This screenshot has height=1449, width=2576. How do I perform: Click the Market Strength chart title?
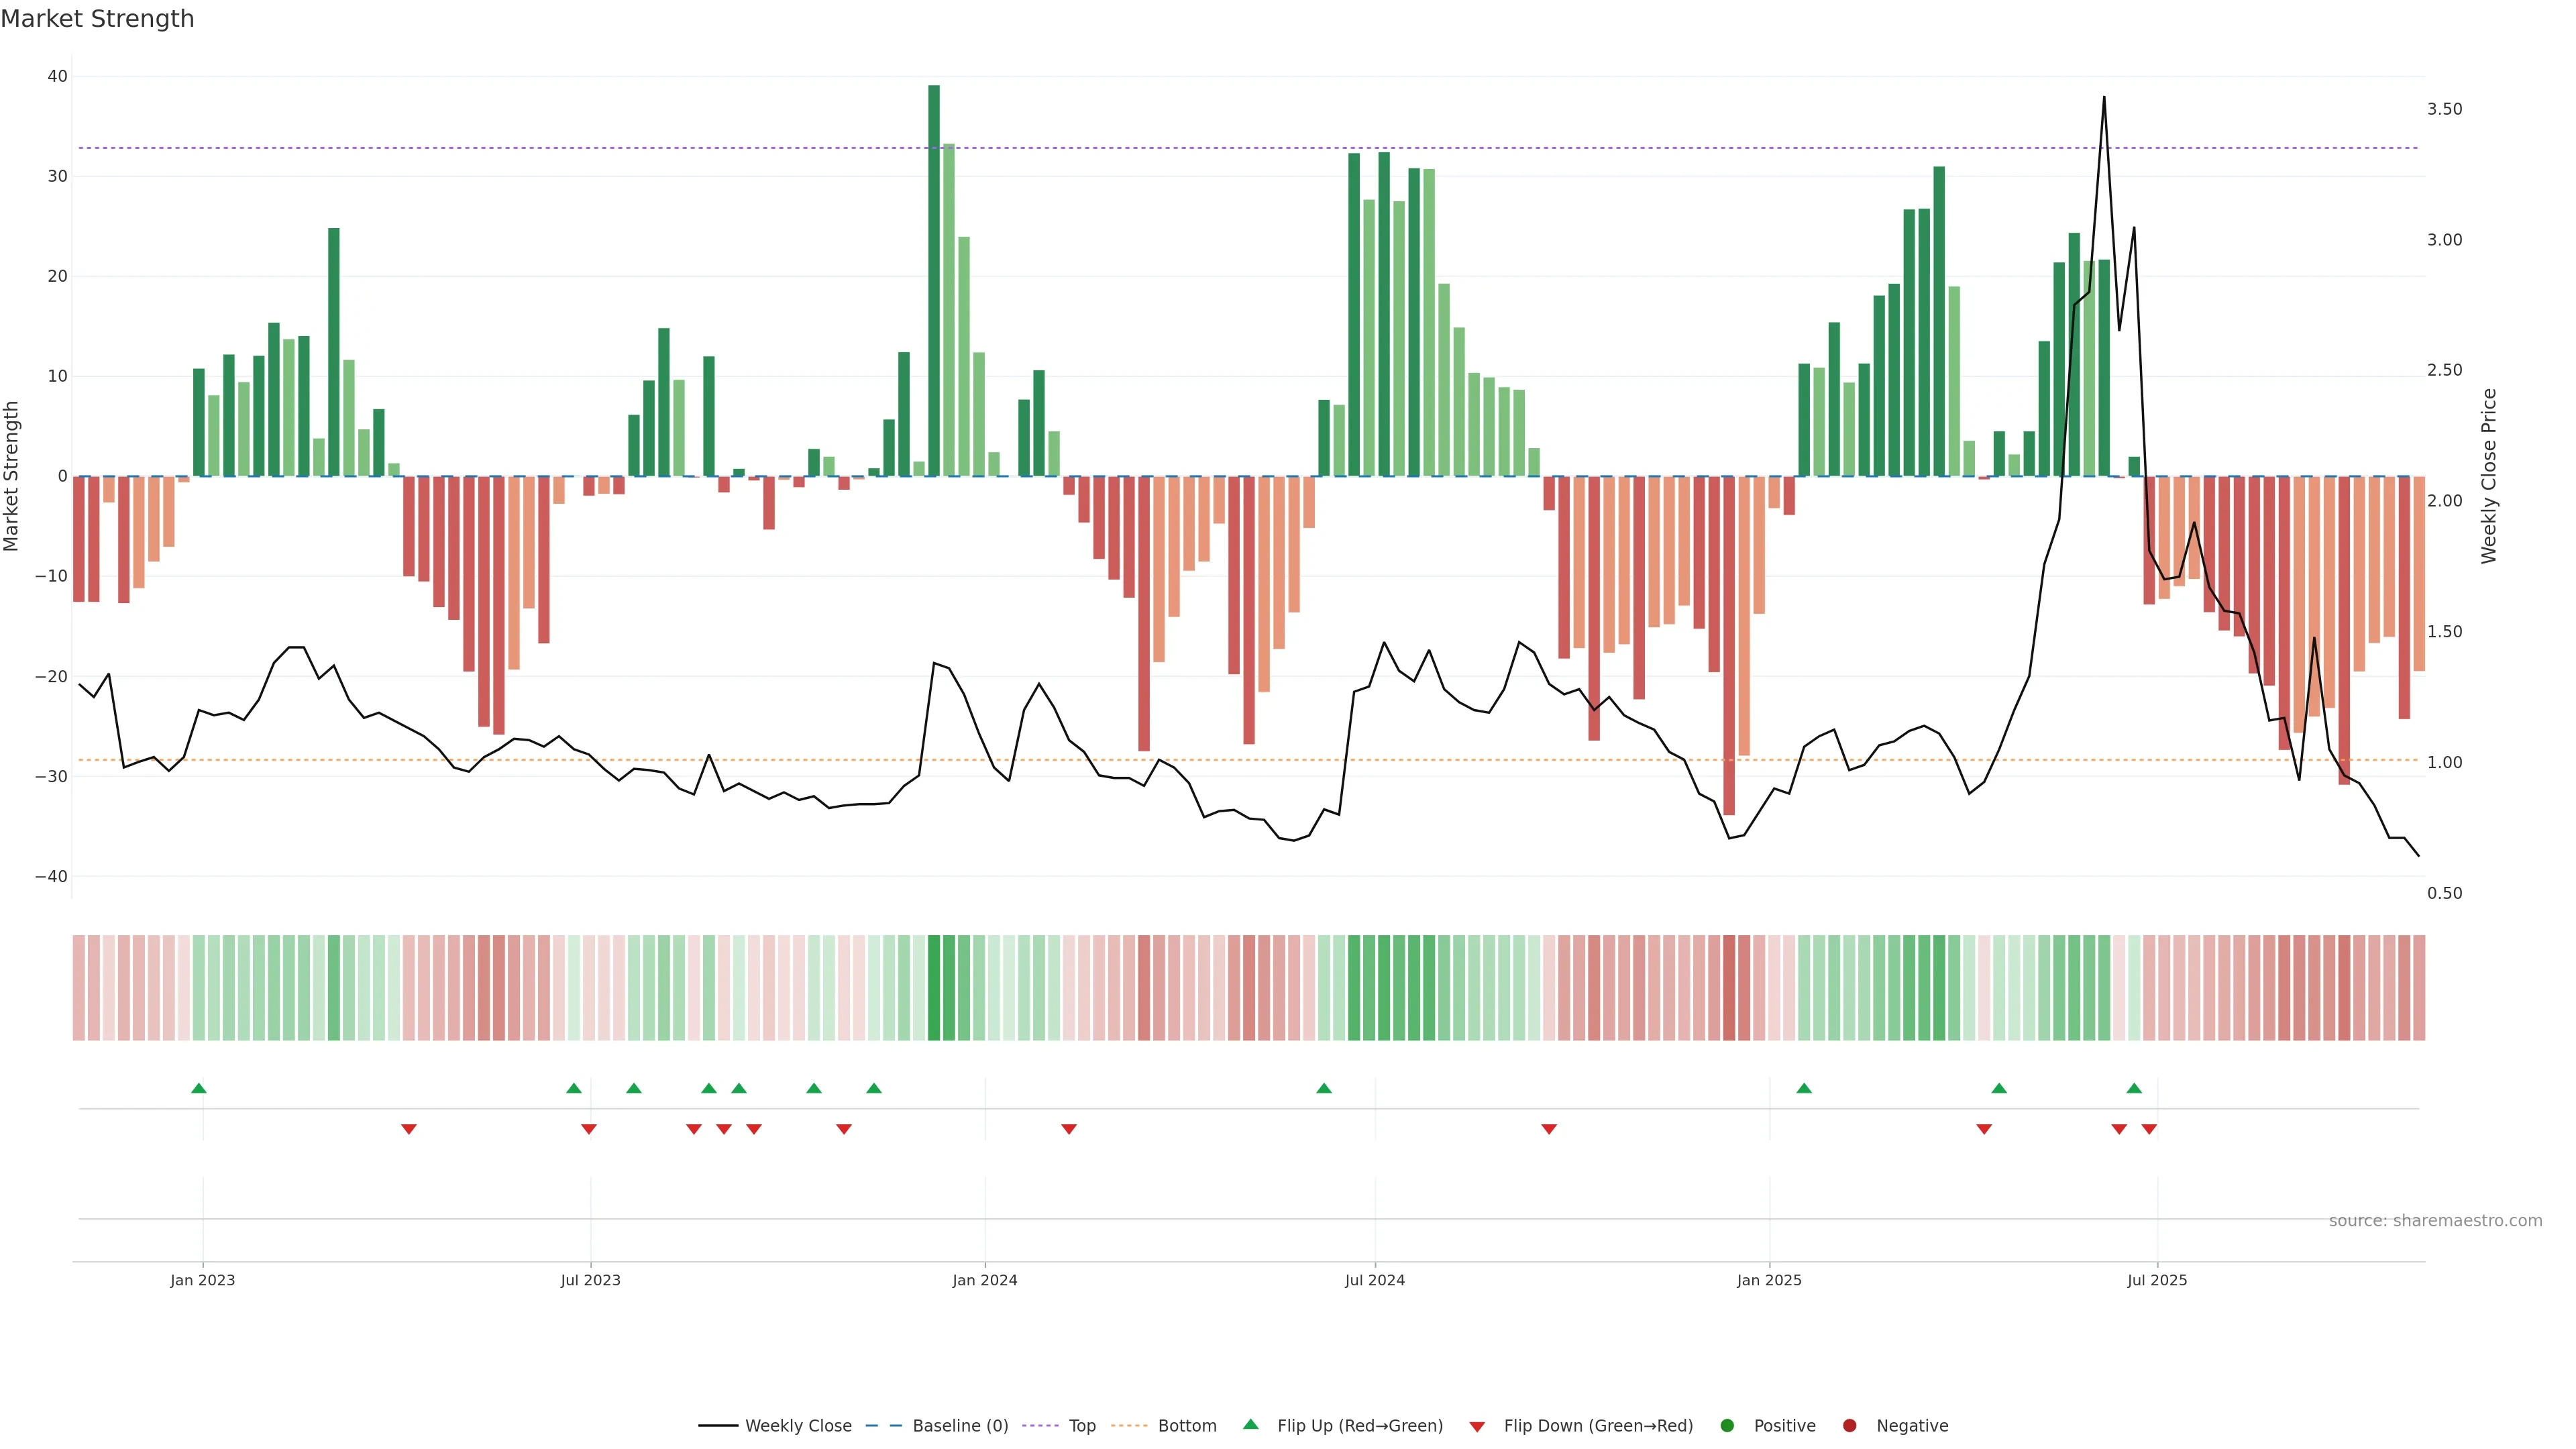(x=97, y=19)
